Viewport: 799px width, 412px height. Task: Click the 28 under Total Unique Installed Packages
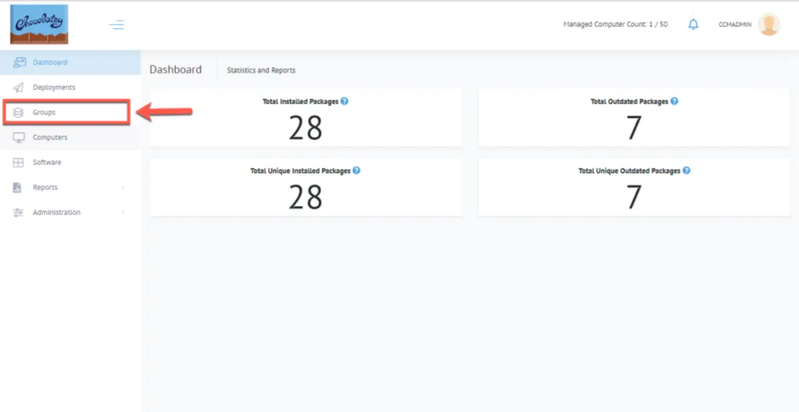306,197
